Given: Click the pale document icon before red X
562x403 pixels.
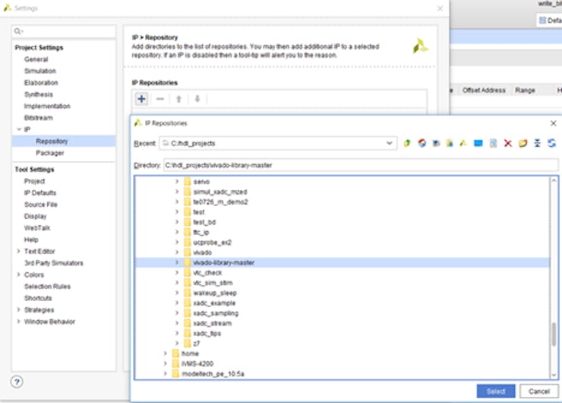Looking at the screenshot, I should [x=493, y=143].
